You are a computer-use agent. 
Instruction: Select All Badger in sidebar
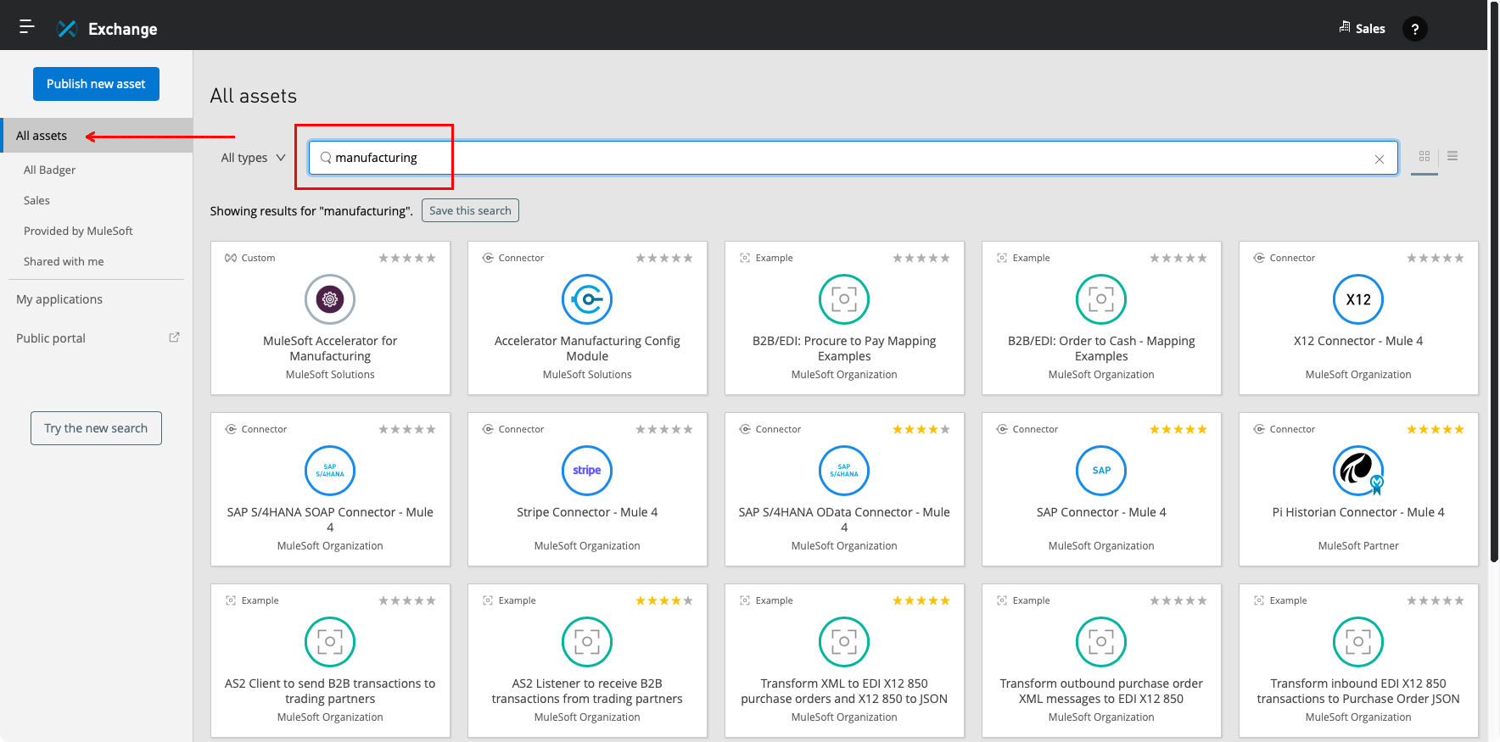pos(49,170)
